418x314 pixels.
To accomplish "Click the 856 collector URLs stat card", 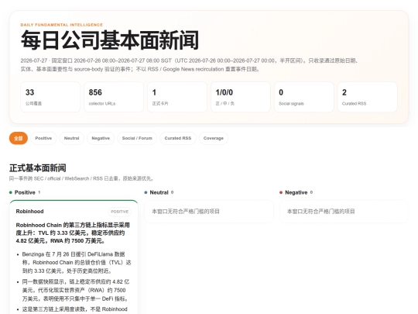I will pyautogui.click(x=114, y=97).
